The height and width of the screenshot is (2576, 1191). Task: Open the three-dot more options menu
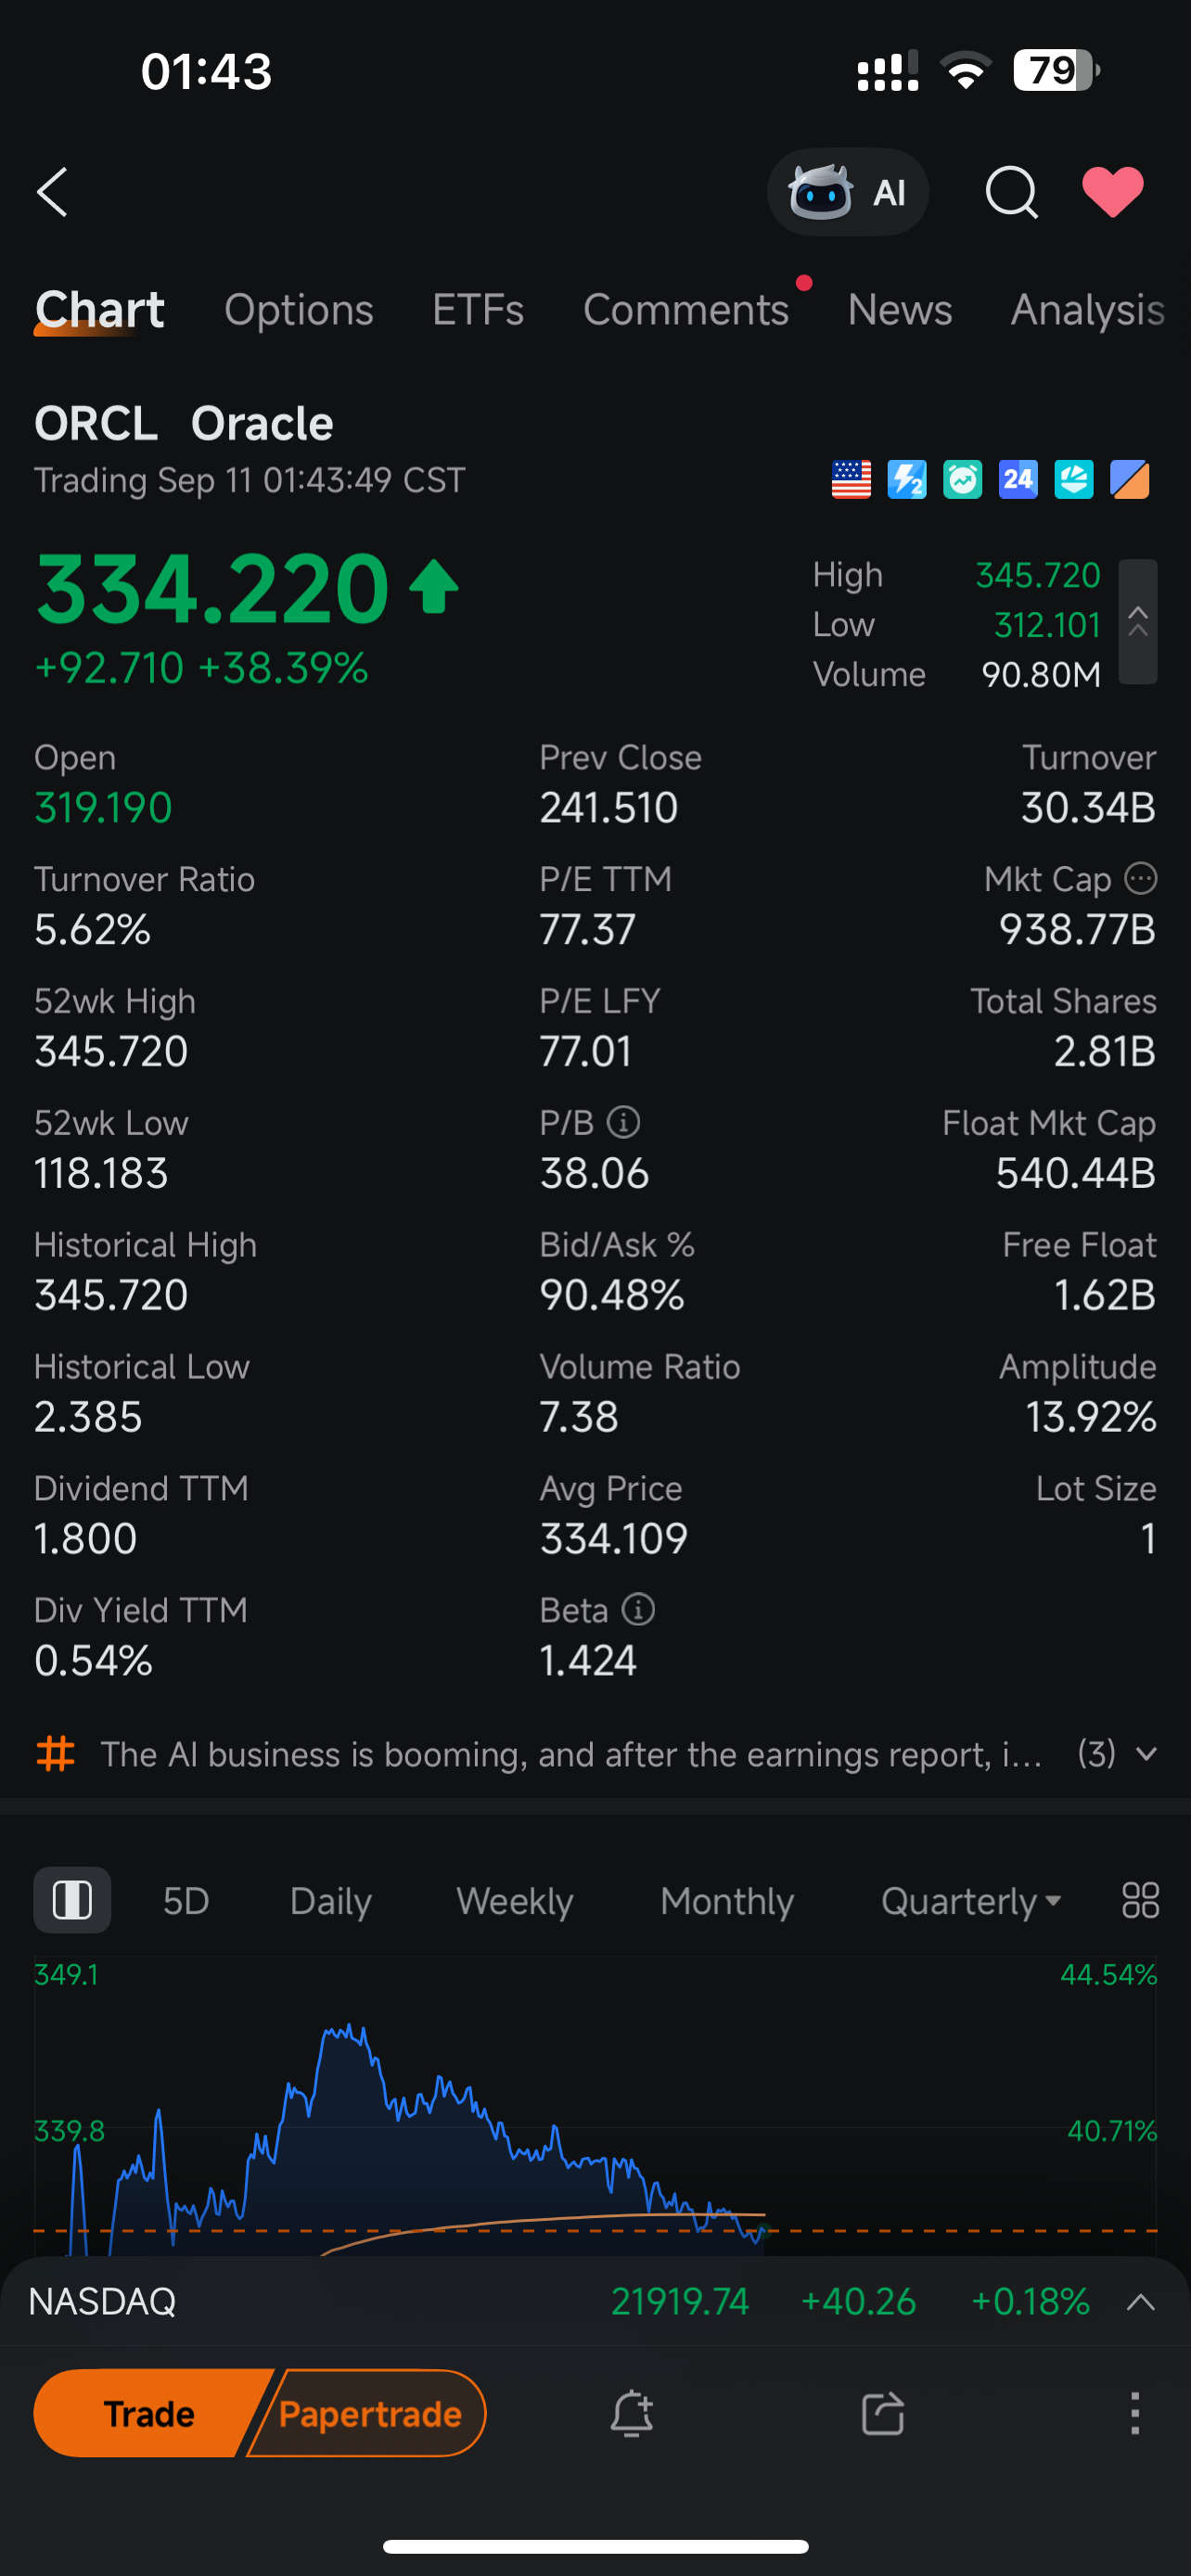pyautogui.click(x=1134, y=2413)
